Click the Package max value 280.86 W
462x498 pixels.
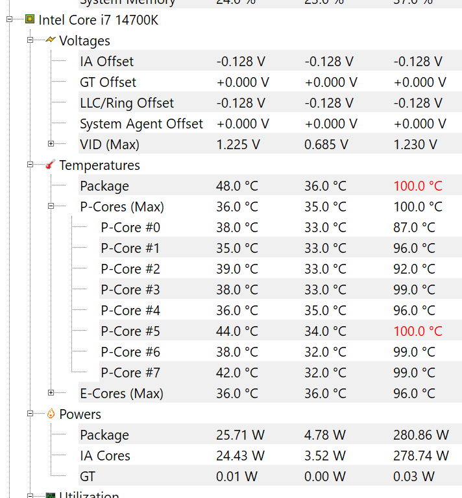[420, 435]
